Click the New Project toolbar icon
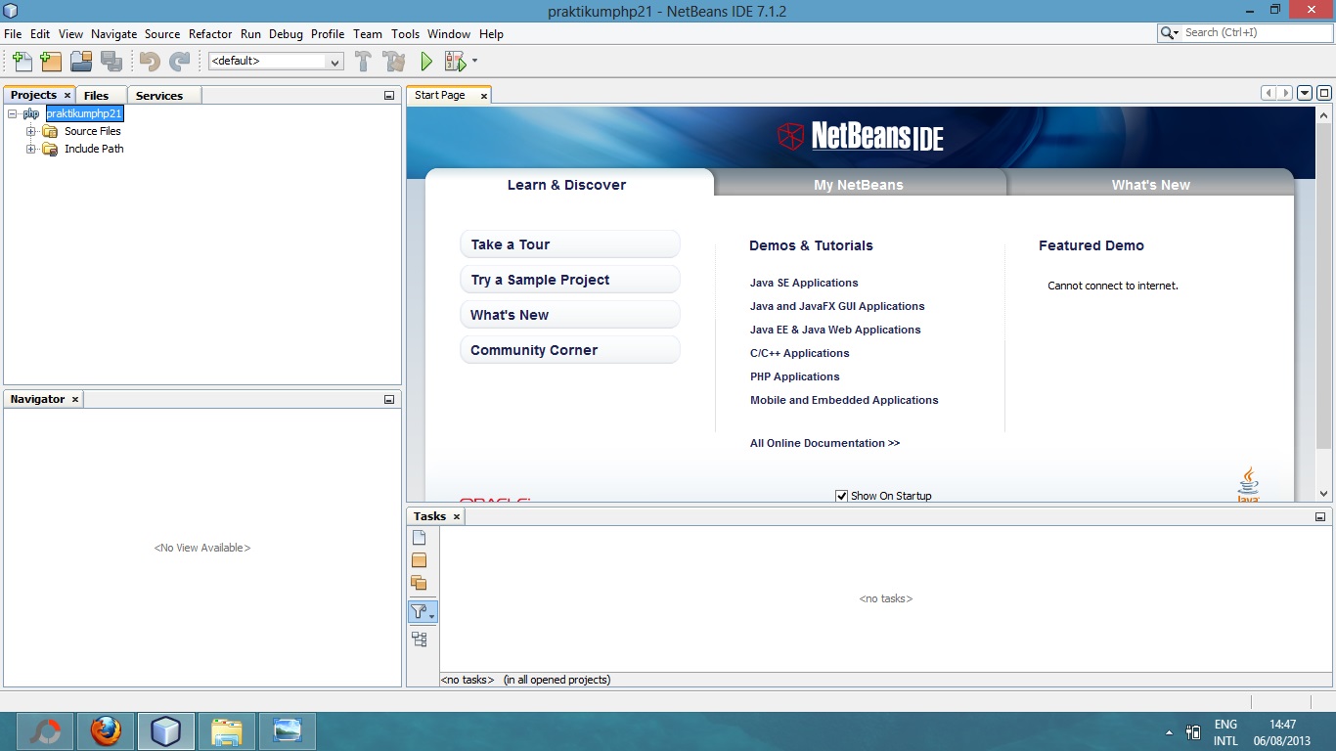The height and width of the screenshot is (751, 1336). (x=51, y=62)
